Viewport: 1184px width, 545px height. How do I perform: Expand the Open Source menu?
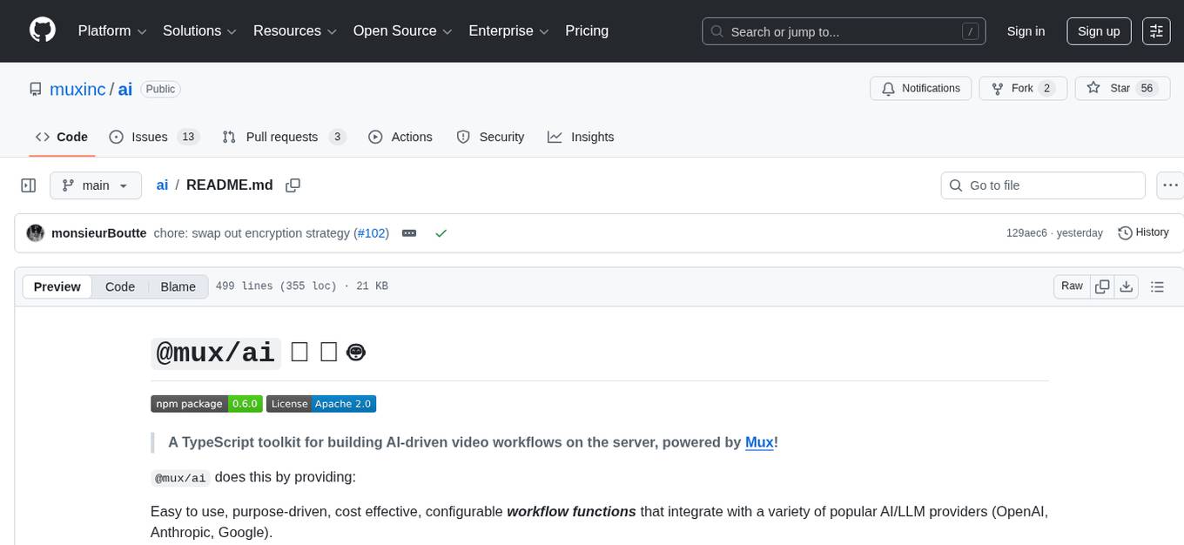tap(402, 31)
